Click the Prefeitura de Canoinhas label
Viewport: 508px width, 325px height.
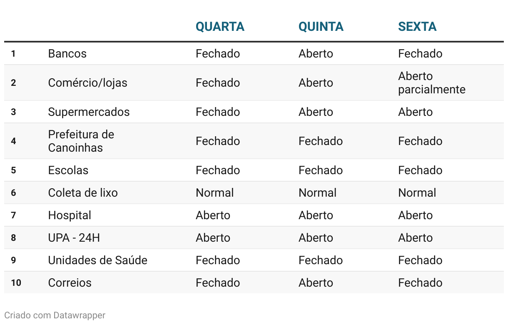point(81,141)
